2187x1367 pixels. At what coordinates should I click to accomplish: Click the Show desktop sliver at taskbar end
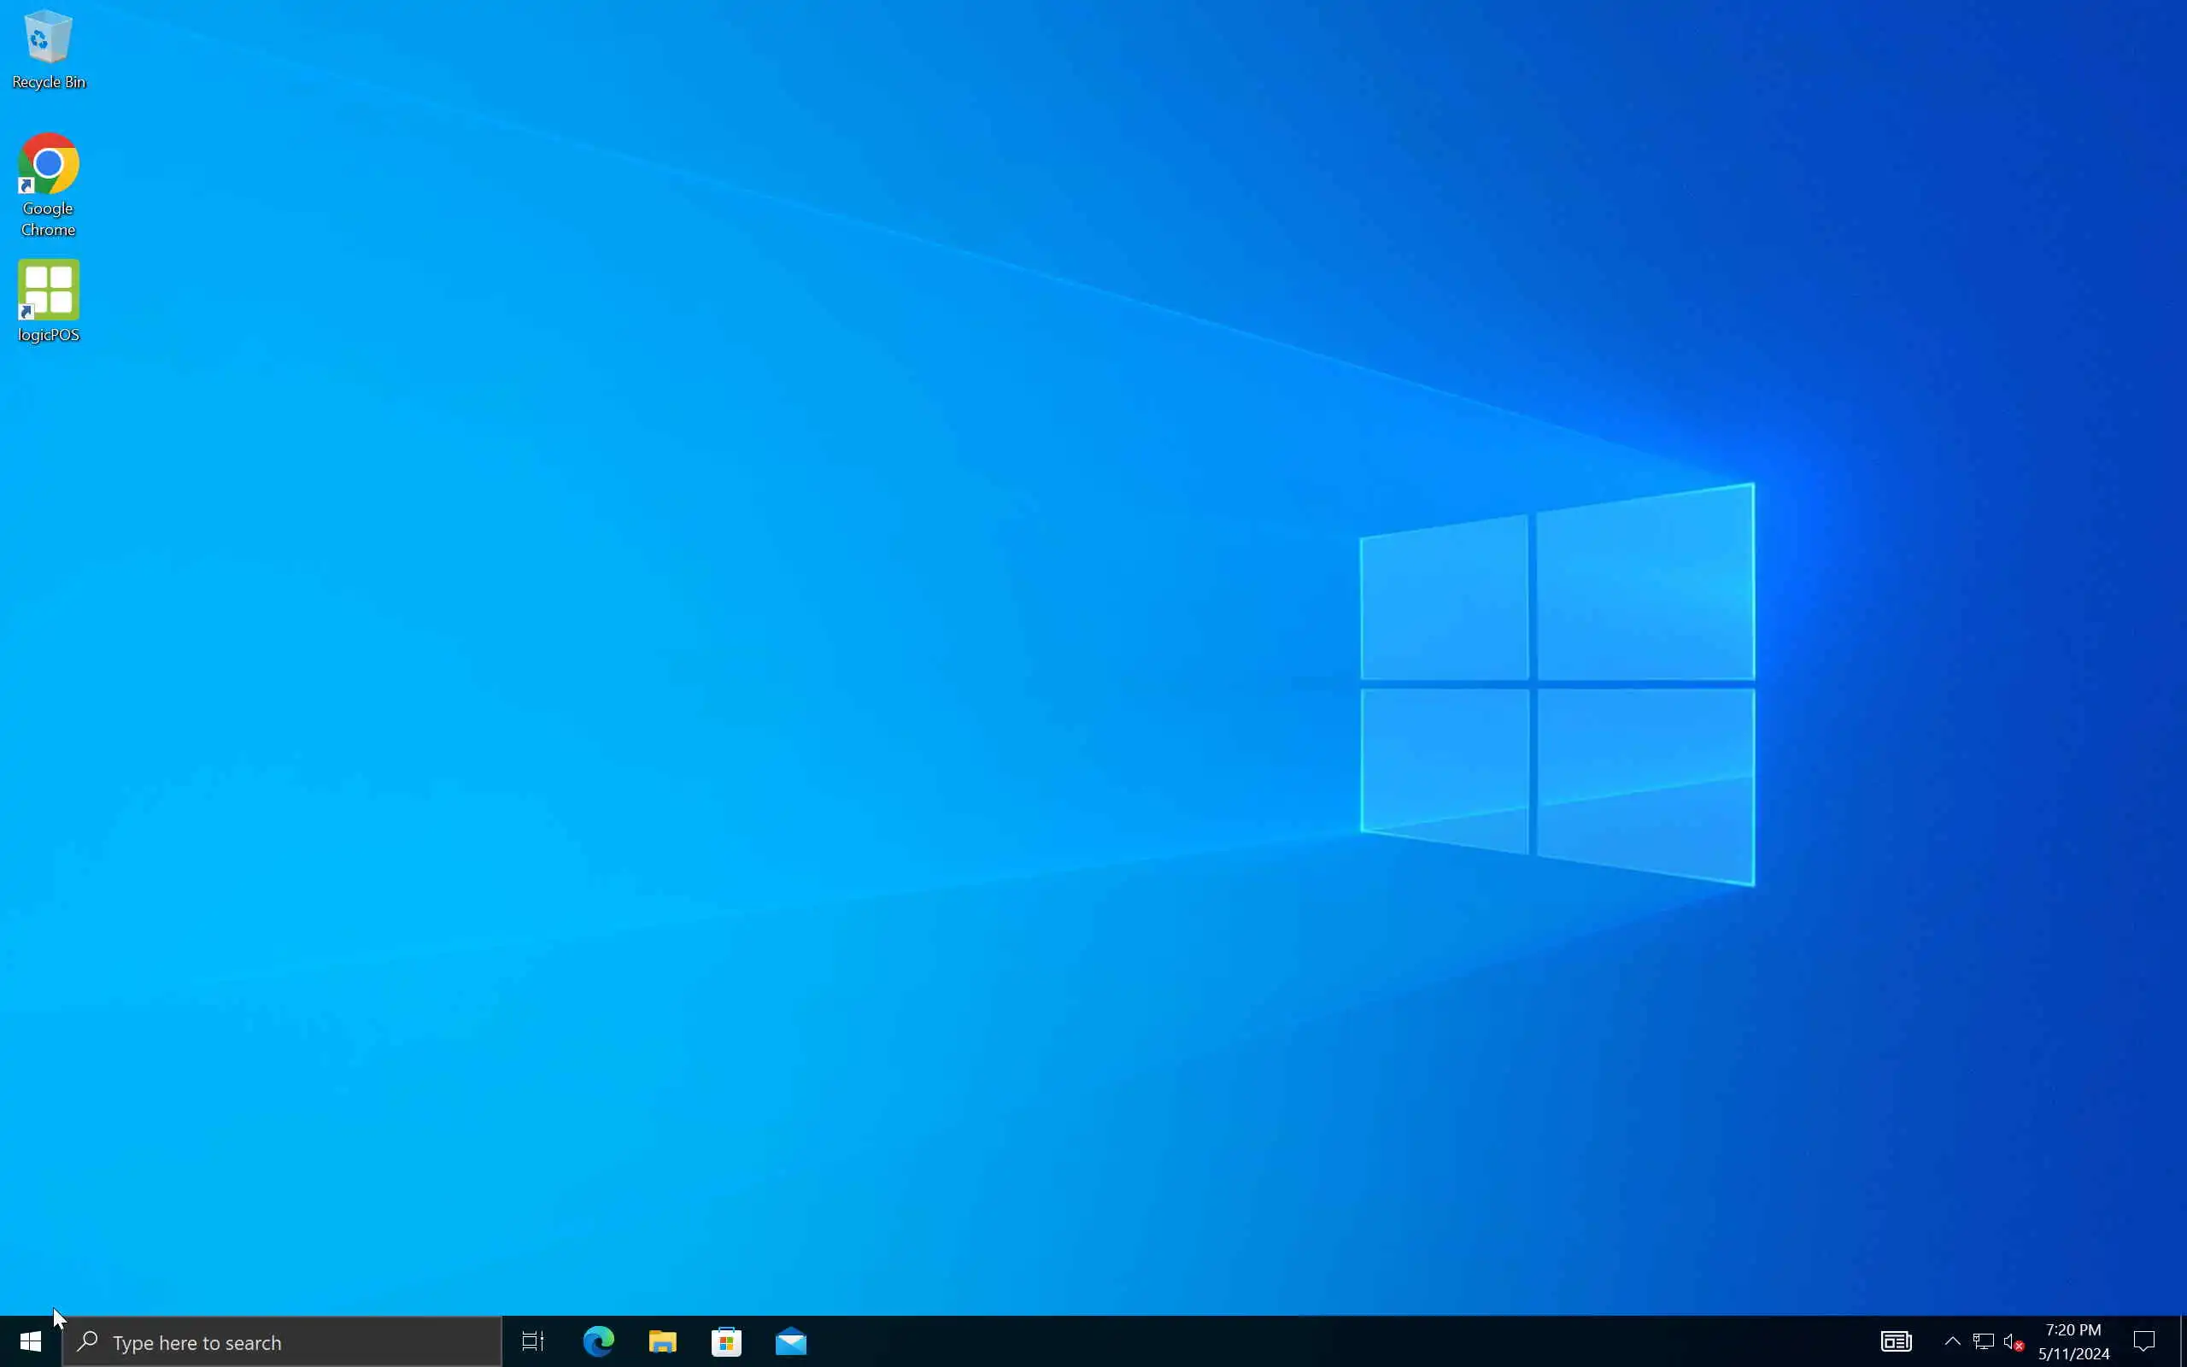click(2183, 1341)
